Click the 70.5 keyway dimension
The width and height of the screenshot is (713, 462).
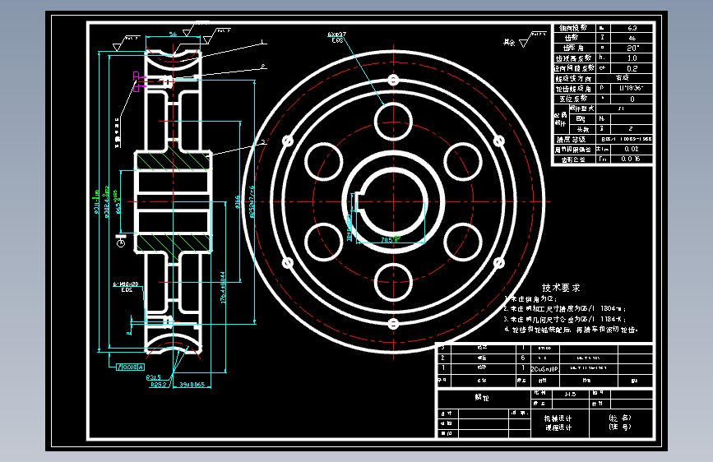(391, 240)
